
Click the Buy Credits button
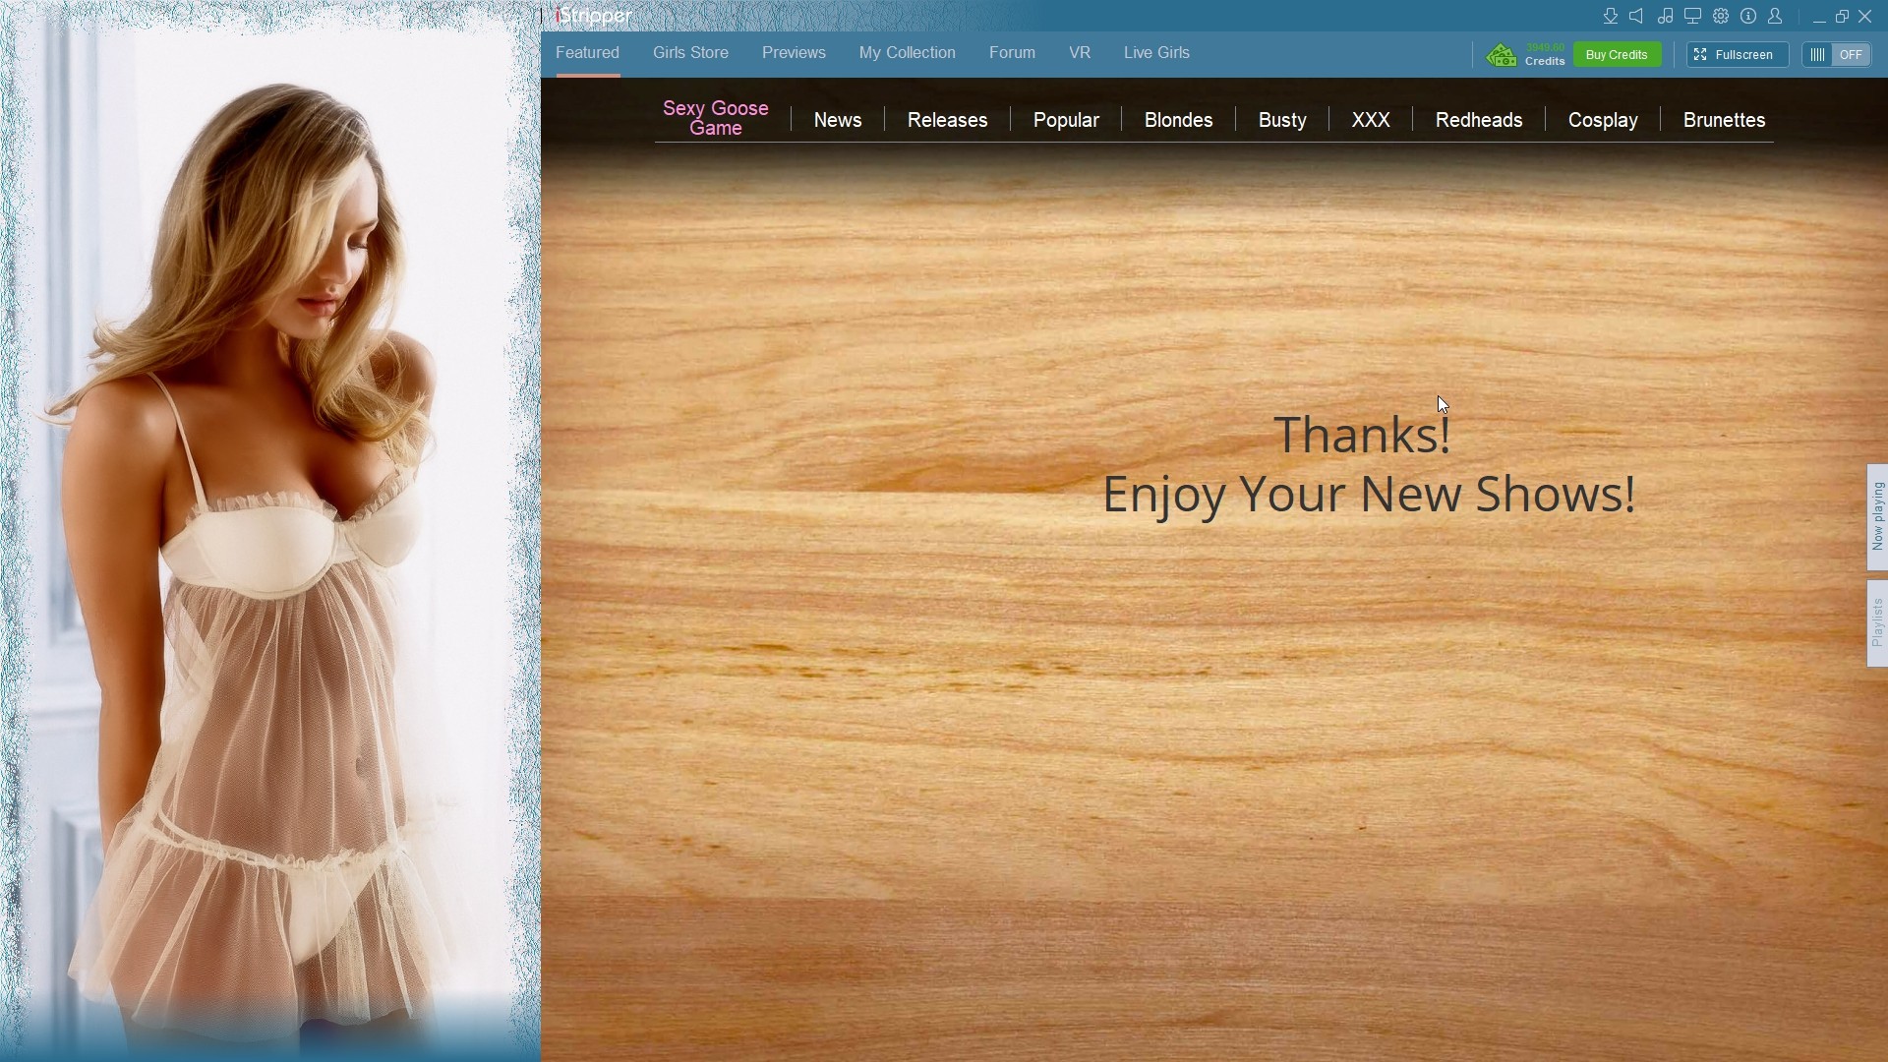(1616, 55)
